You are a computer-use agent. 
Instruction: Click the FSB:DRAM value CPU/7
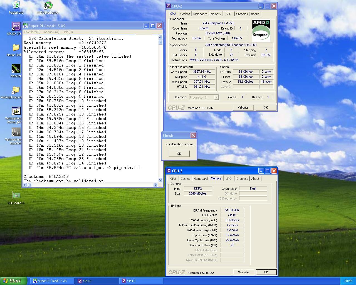pyautogui.click(x=232, y=215)
